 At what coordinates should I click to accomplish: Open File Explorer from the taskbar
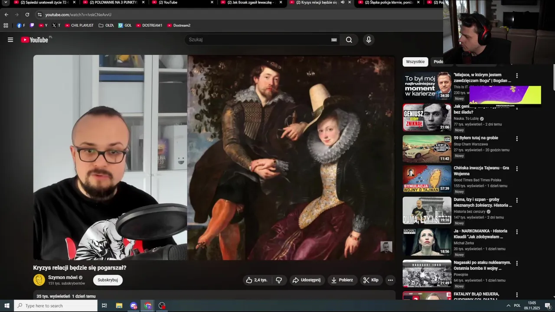click(119, 306)
